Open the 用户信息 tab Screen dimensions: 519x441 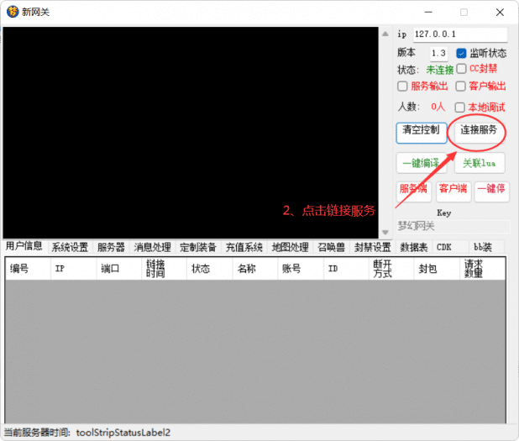24,246
